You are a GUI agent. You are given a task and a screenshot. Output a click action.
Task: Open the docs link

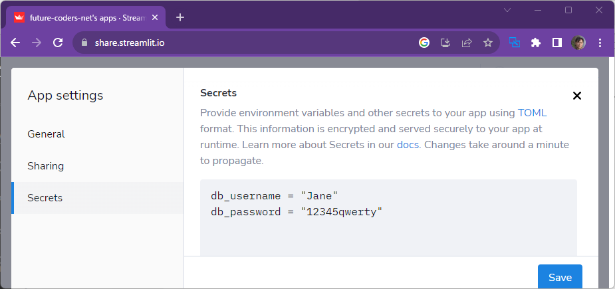coord(408,145)
